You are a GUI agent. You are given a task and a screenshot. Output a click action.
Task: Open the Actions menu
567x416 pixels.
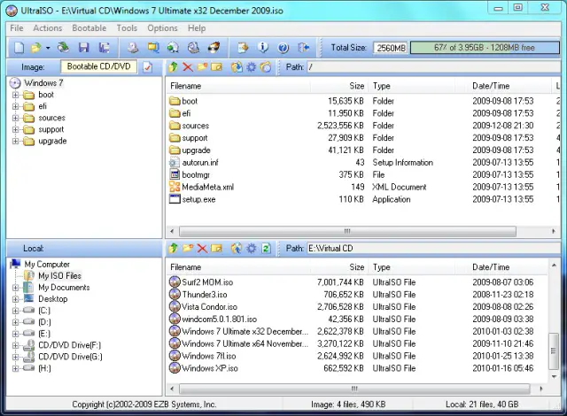[48, 28]
